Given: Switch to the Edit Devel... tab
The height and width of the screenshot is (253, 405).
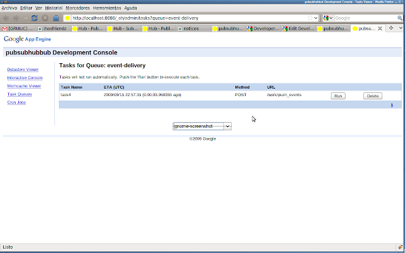Looking at the screenshot, I should 298,28.
